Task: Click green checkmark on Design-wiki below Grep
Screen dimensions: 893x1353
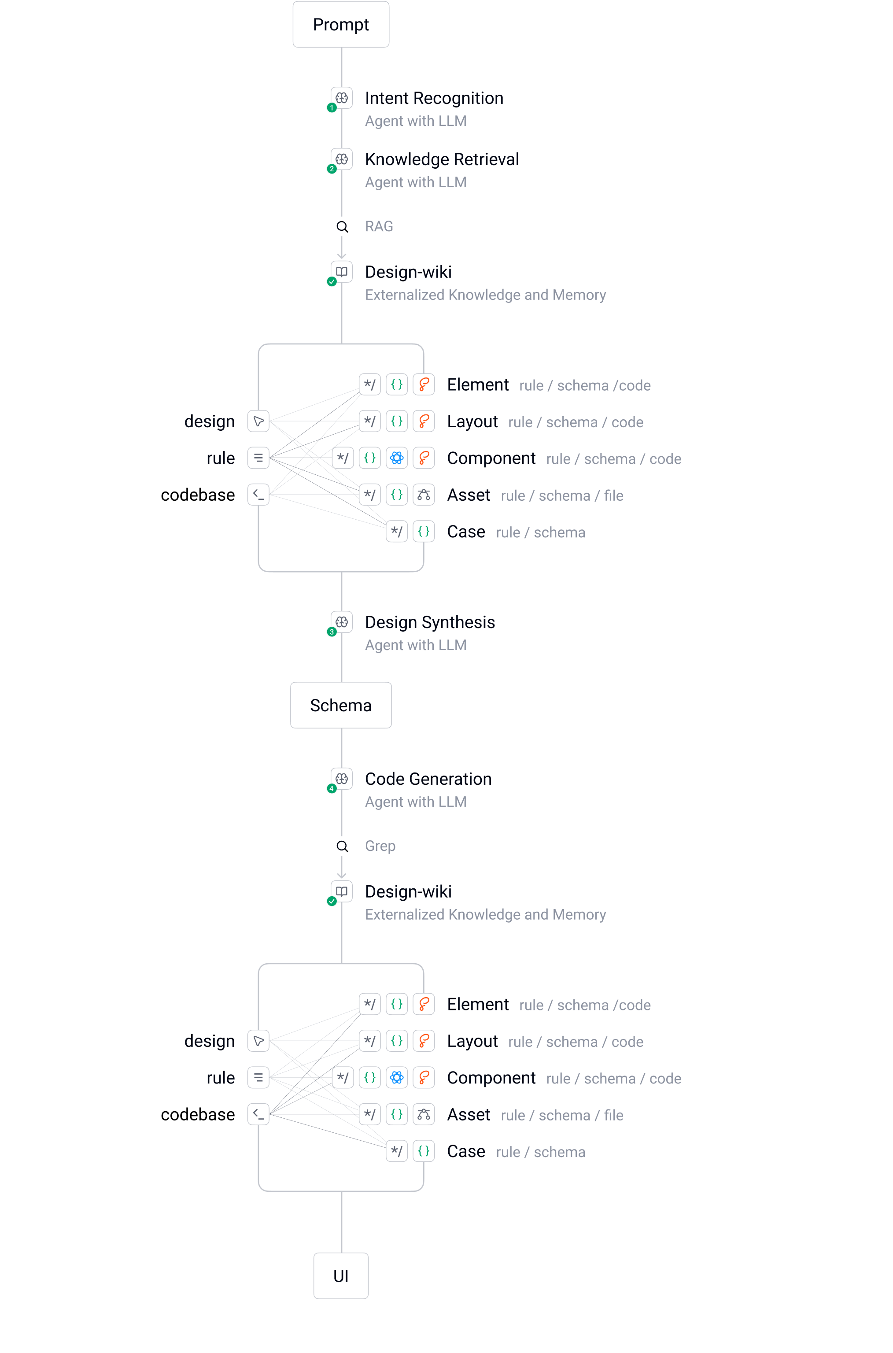Action: coord(332,901)
